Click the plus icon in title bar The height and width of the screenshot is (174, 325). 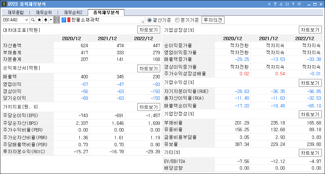point(269,4)
